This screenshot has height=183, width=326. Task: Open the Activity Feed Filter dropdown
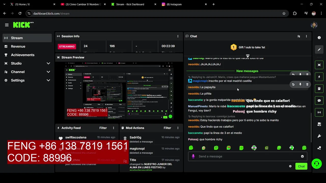point(103,128)
